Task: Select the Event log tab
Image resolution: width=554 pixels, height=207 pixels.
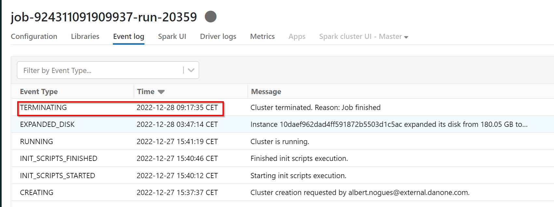Action: [128, 36]
